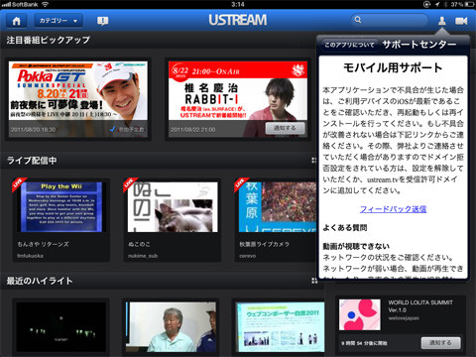Image resolution: width=476 pixels, height=357 pixels.
Task: Start broadcasting with the camera icon
Action: pos(461,21)
